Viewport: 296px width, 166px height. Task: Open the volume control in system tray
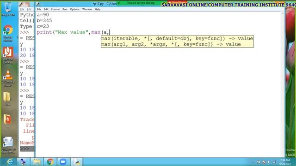pyautogui.click(x=268, y=162)
